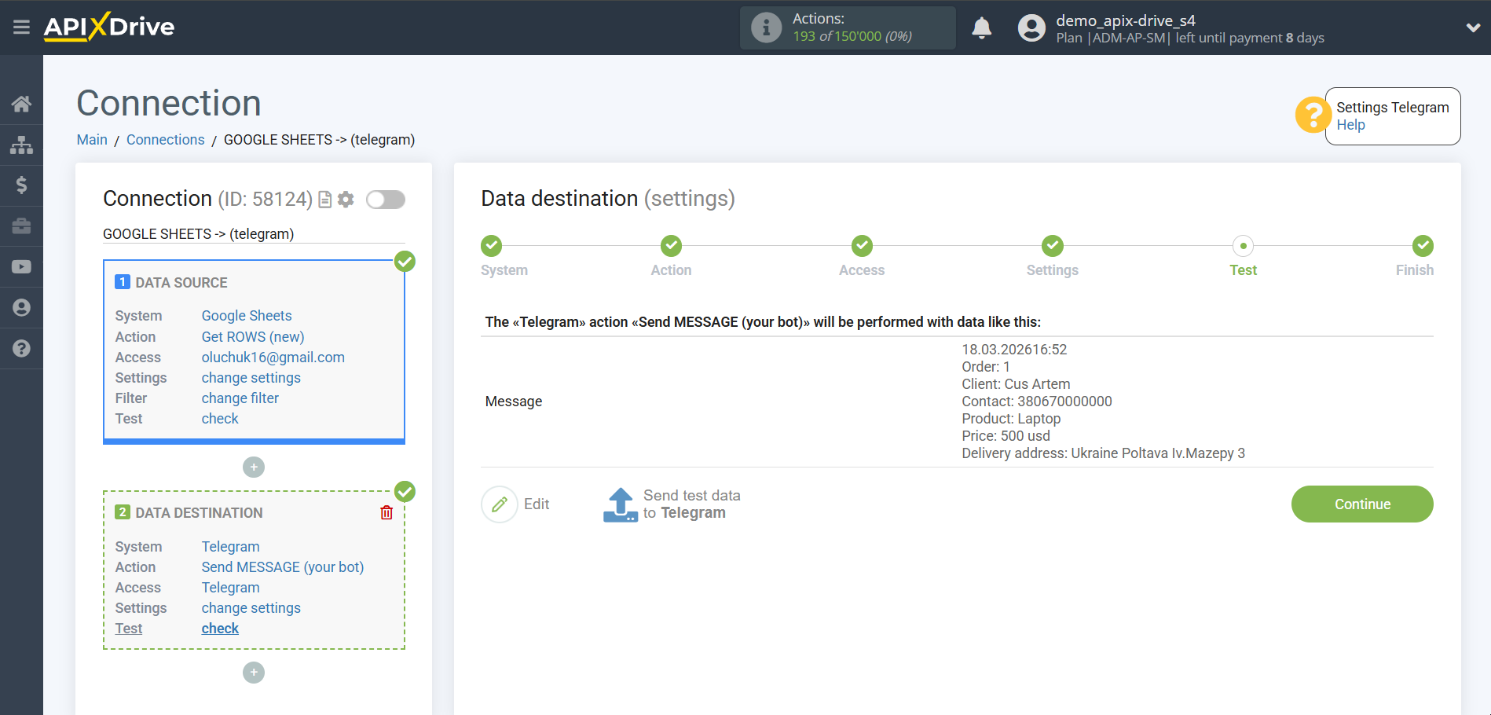
Task: Open the billing dollar icon in the sidebar
Action: 21,185
